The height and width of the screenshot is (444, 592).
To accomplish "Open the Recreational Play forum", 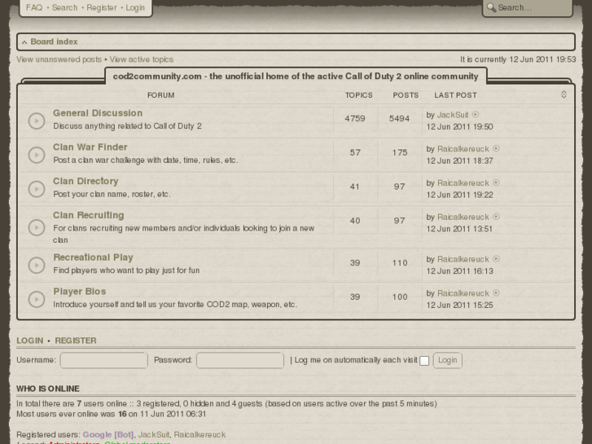I will click(94, 257).
